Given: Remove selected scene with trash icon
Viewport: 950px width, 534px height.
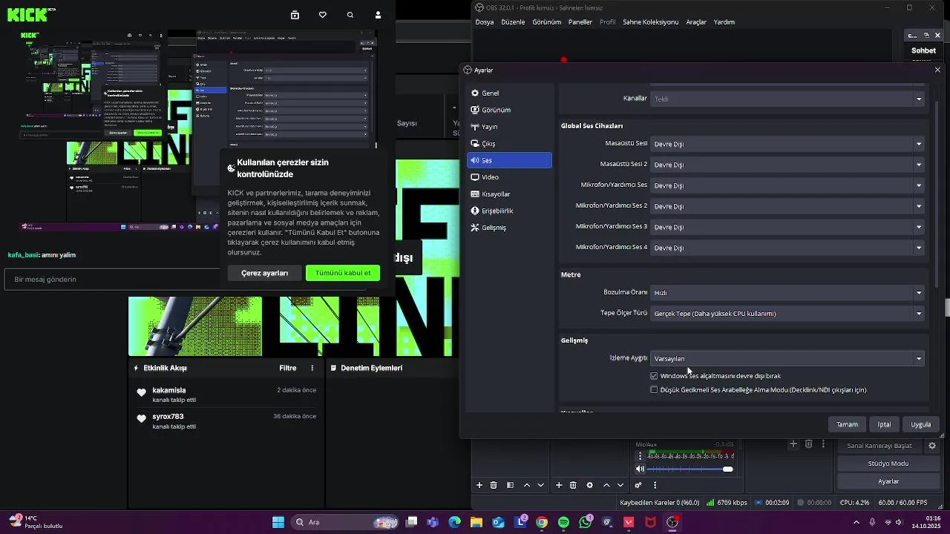Looking at the screenshot, I should [494, 485].
